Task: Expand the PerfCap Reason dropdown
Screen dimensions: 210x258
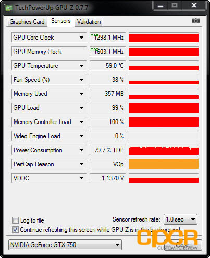Action: coord(81,164)
